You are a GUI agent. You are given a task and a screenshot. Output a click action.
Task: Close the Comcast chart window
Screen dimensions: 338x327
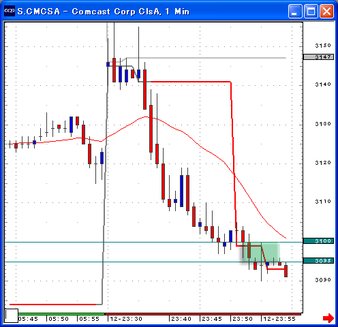click(327, 11)
